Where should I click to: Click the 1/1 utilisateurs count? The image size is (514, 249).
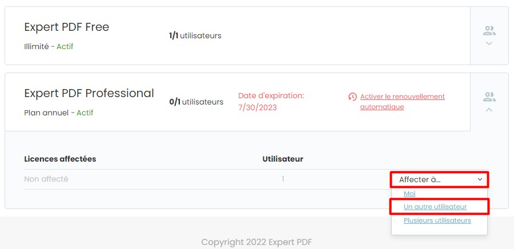pos(195,36)
